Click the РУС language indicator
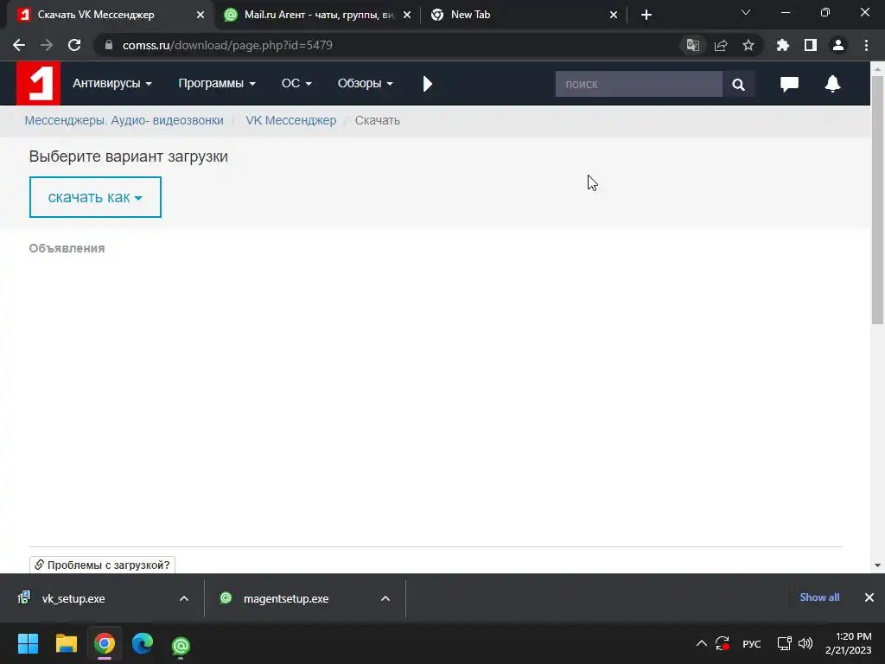The image size is (885, 664). click(x=751, y=643)
